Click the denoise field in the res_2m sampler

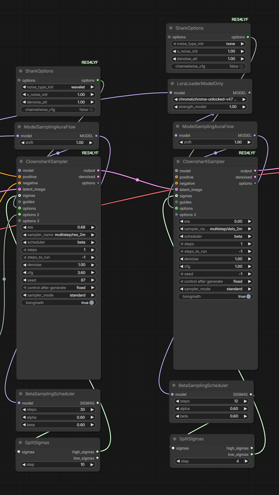coord(59,265)
